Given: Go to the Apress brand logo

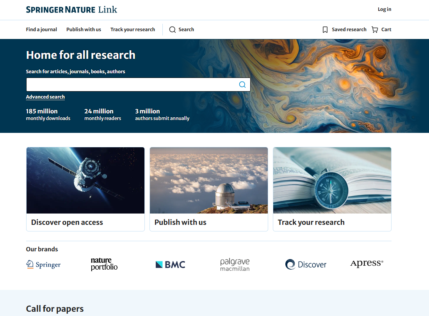Looking at the screenshot, I should 367,263.
